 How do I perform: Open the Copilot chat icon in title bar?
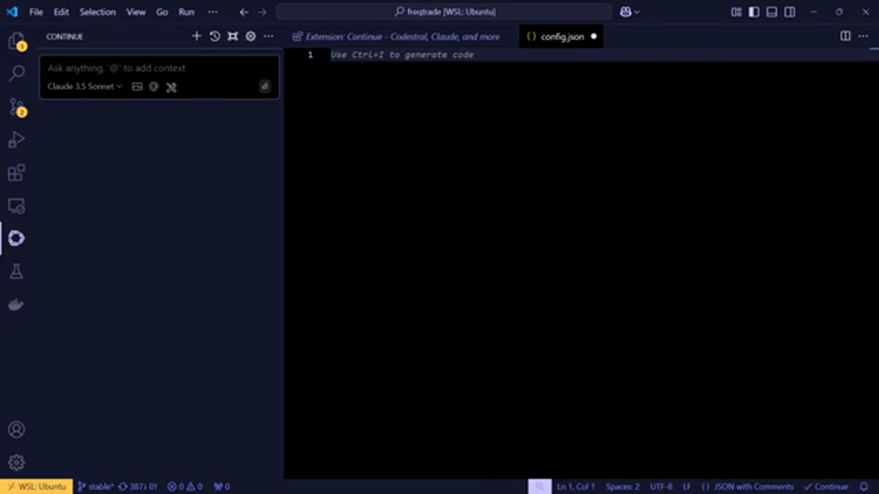625,12
